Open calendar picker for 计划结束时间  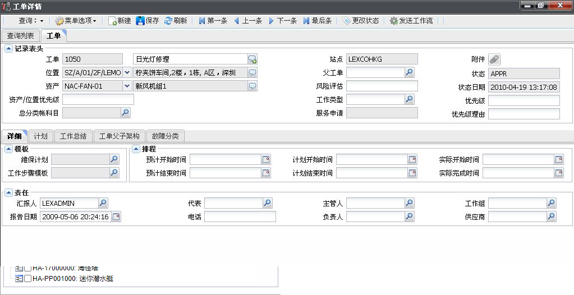(412, 173)
